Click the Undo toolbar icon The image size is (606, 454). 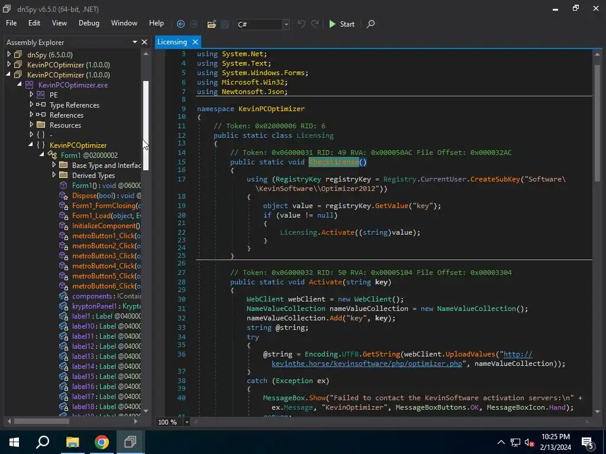301,24
